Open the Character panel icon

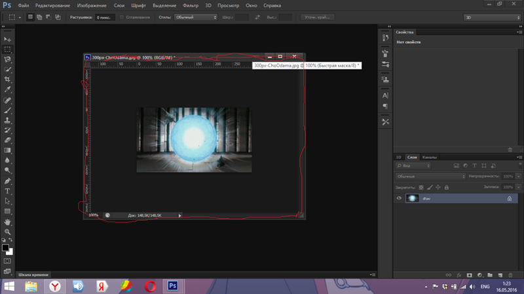pos(385,95)
